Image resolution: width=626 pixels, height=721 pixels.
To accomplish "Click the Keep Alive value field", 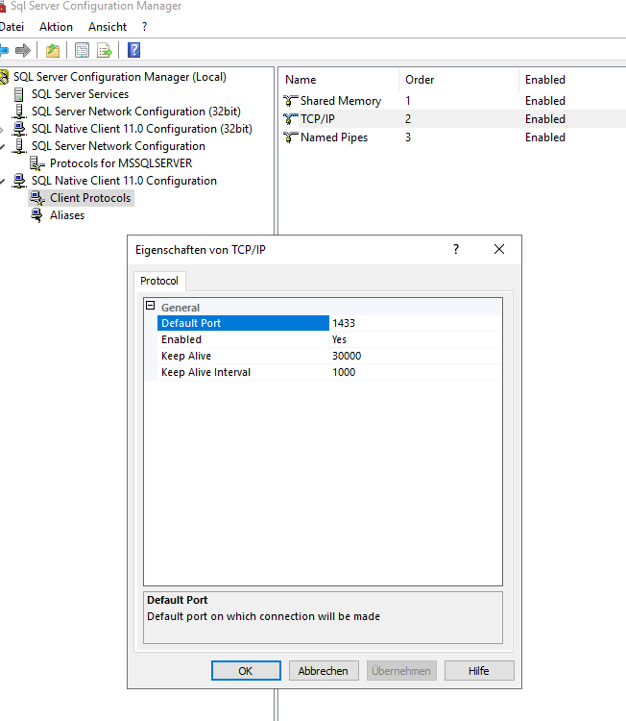I will (413, 356).
